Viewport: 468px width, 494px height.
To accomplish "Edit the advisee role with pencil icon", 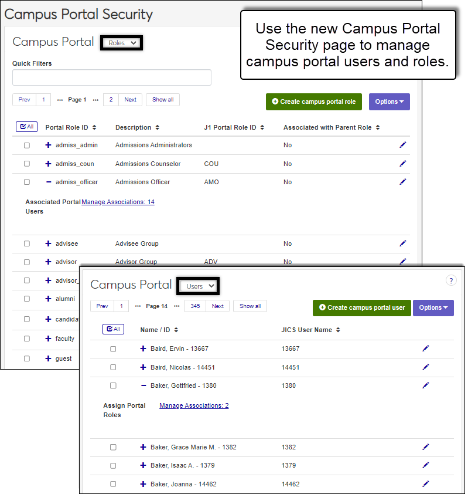I will point(402,243).
